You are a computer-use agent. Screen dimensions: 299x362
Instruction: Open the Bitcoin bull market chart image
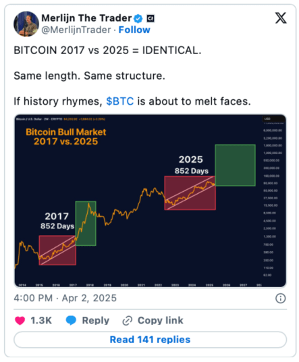(151, 201)
